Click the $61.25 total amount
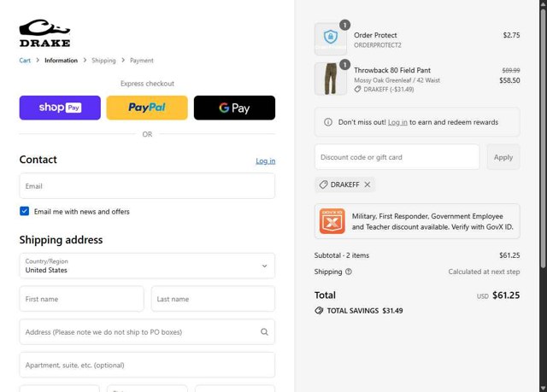The width and height of the screenshot is (547, 392). [x=506, y=295]
